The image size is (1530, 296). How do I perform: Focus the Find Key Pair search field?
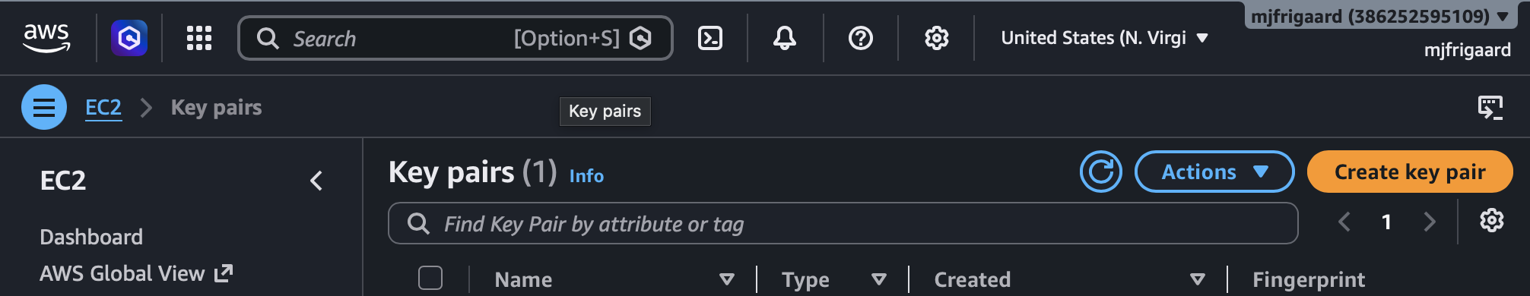point(843,223)
